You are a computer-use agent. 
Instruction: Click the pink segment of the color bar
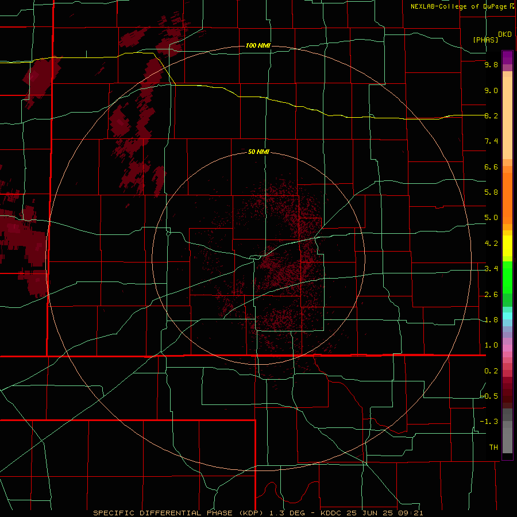pos(507,348)
